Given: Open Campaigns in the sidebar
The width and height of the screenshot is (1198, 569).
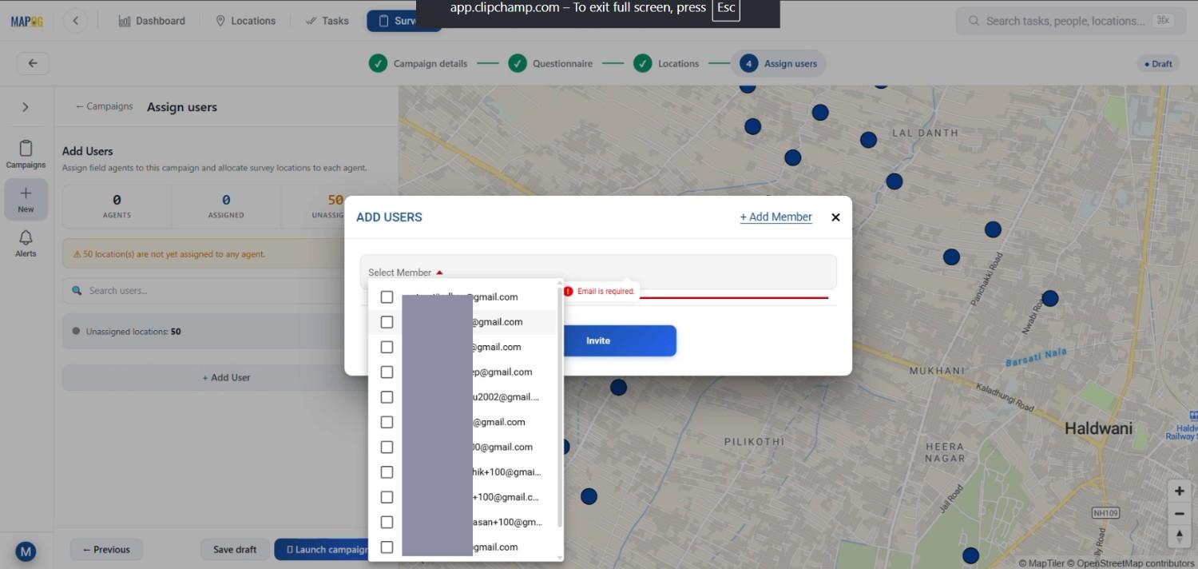Looking at the screenshot, I should pos(26,154).
